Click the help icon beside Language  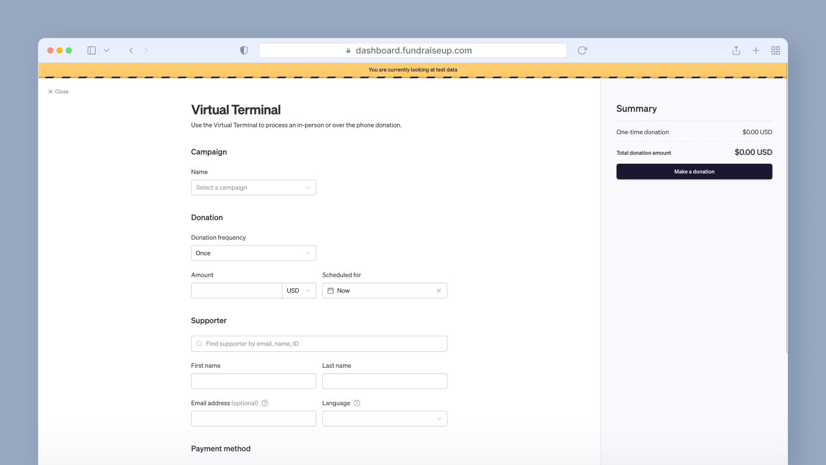point(357,403)
